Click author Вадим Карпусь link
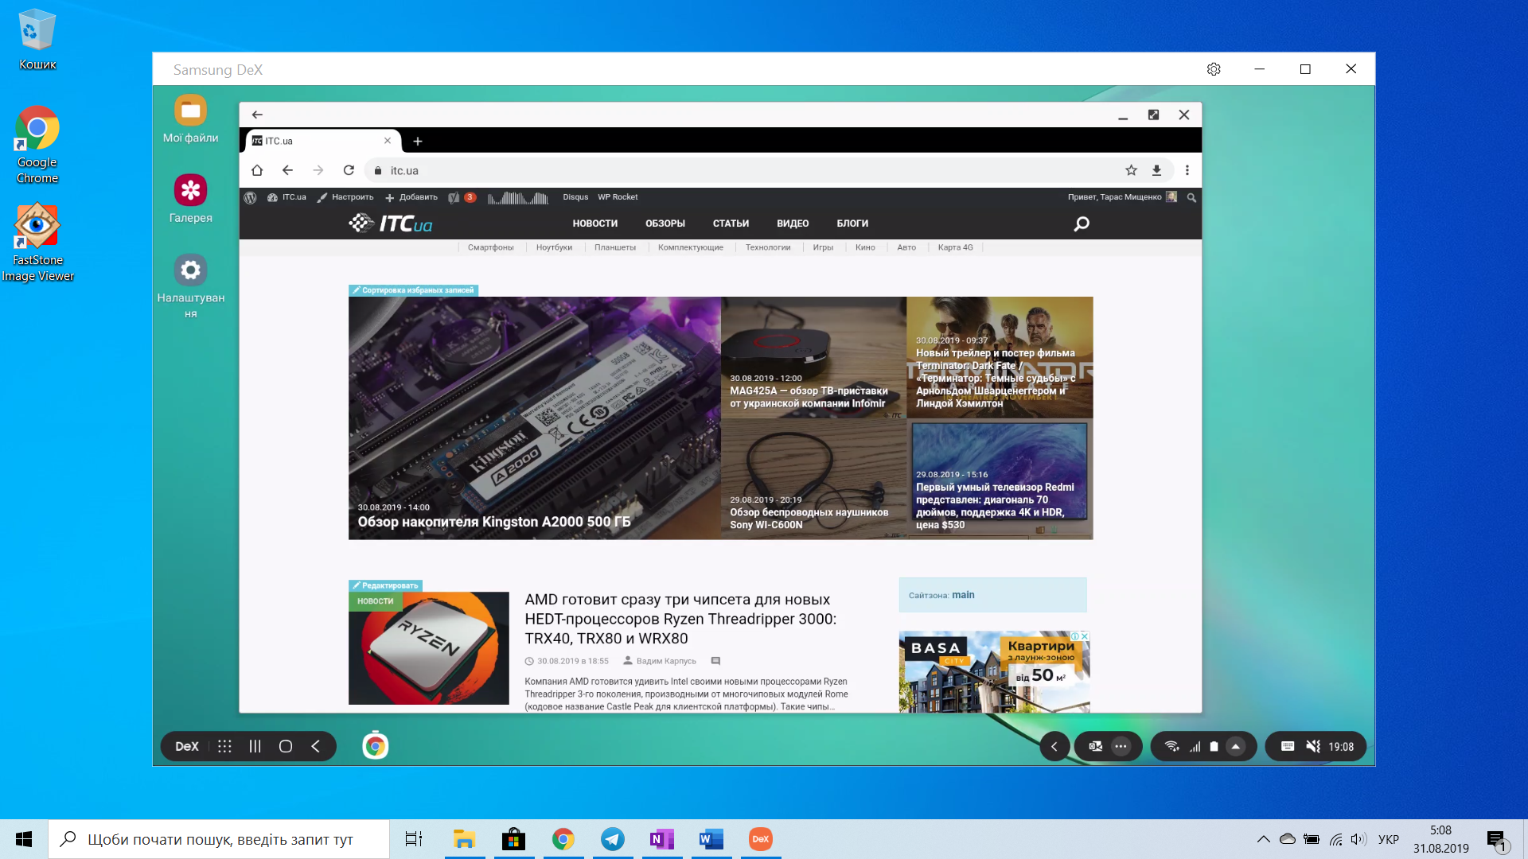1528x859 pixels. [x=666, y=661]
